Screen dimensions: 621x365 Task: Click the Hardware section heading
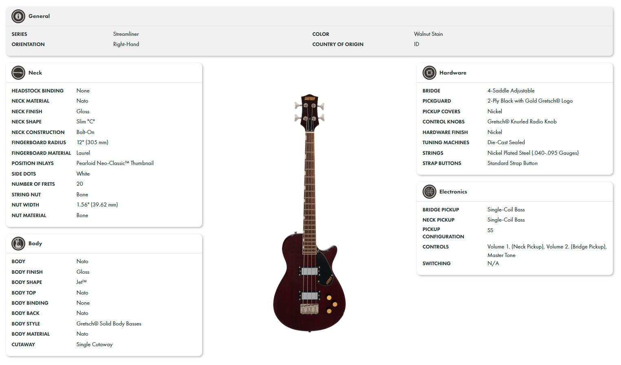click(453, 73)
